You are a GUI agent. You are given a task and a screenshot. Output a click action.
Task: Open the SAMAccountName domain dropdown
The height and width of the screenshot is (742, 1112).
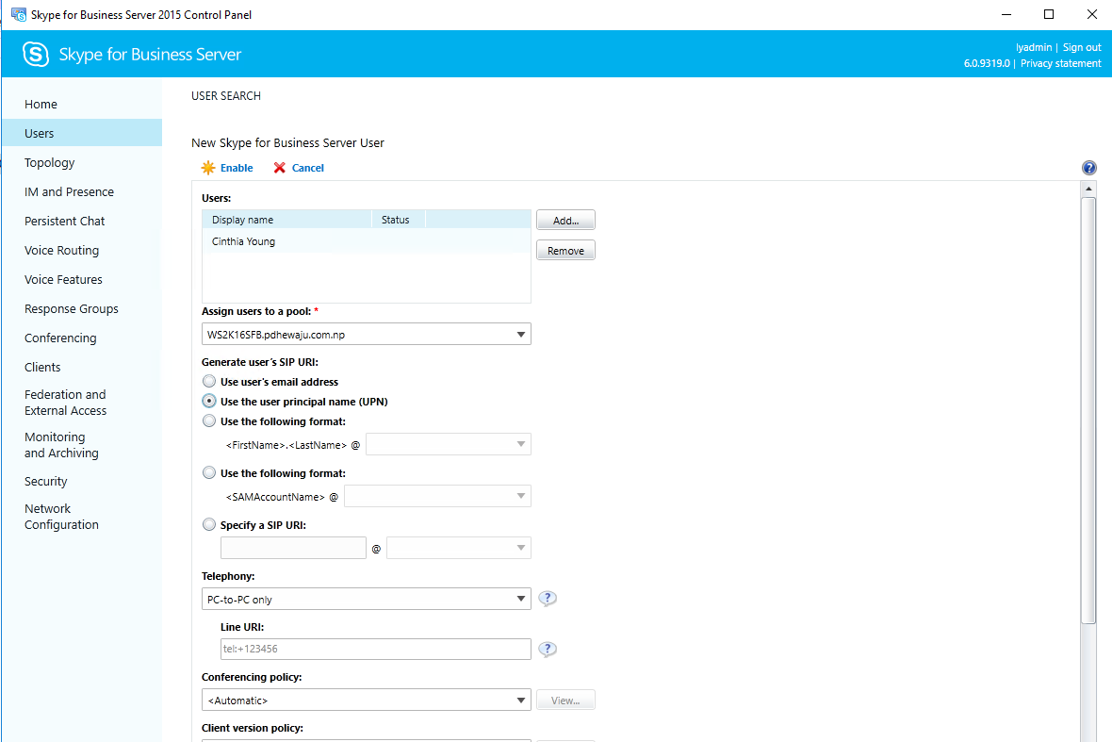437,496
